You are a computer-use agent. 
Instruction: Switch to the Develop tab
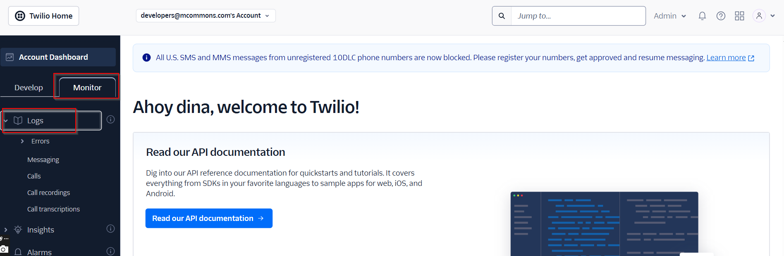pyautogui.click(x=29, y=87)
